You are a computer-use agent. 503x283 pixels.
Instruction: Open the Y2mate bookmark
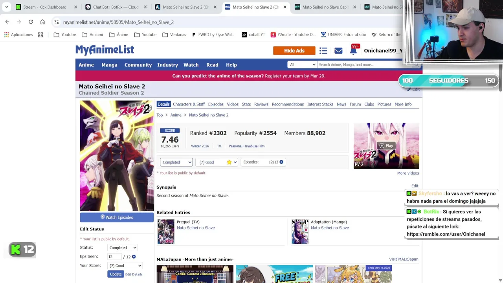(293, 35)
